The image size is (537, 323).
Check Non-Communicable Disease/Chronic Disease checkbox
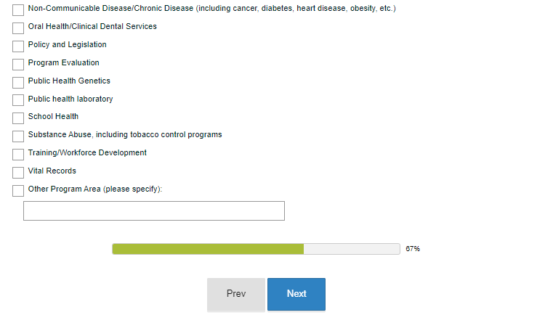coord(18,10)
